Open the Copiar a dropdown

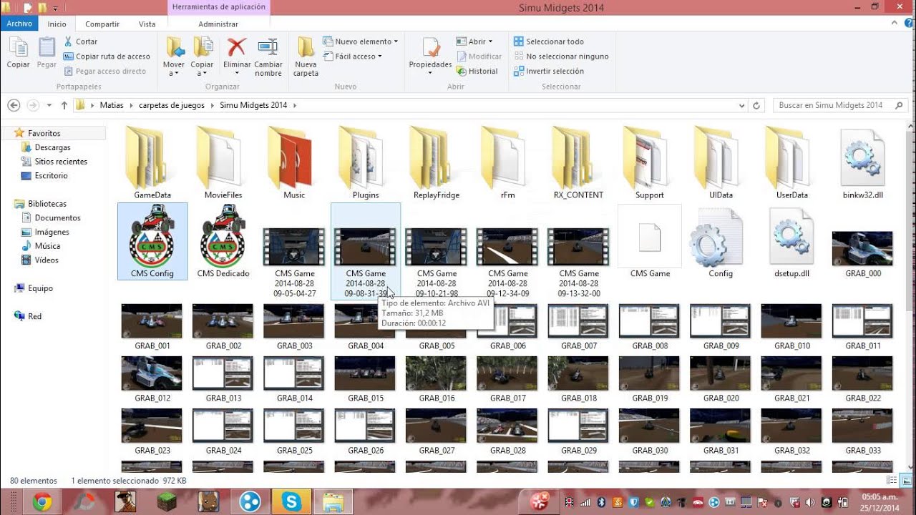[202, 57]
